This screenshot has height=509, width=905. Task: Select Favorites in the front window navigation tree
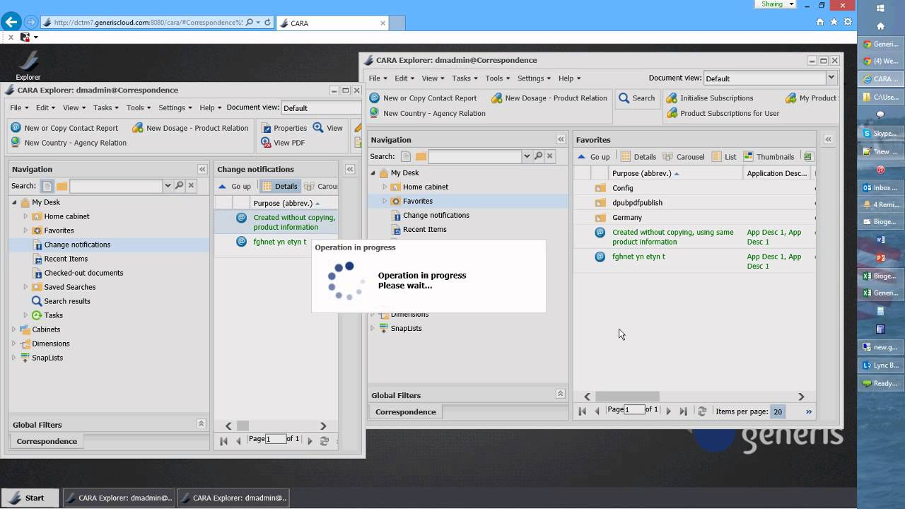(418, 201)
